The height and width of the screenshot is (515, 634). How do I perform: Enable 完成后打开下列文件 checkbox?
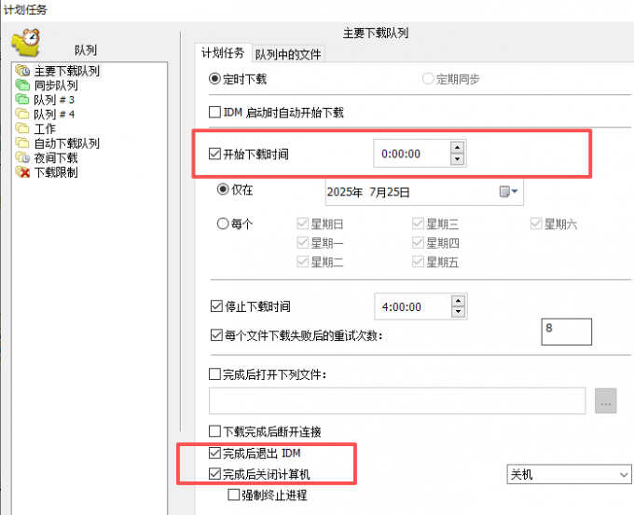coord(214,374)
